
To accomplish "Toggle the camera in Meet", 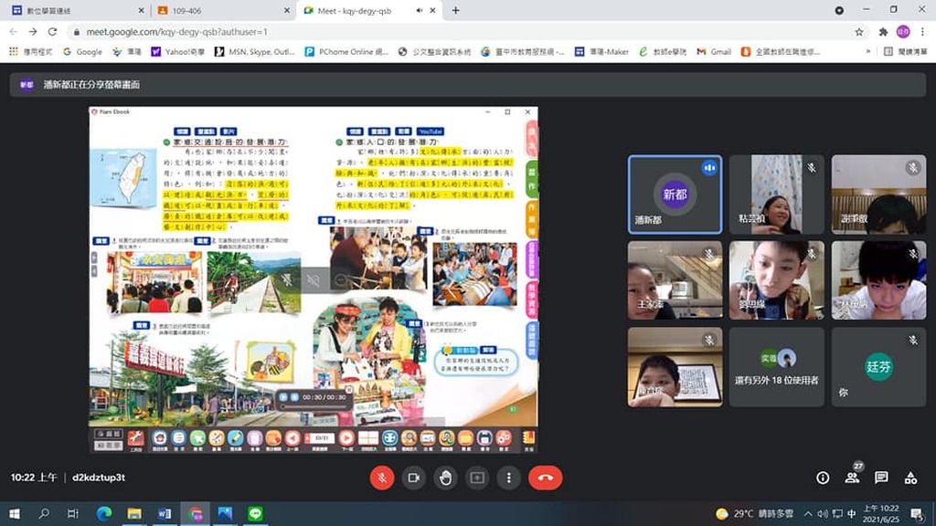I will [414, 478].
